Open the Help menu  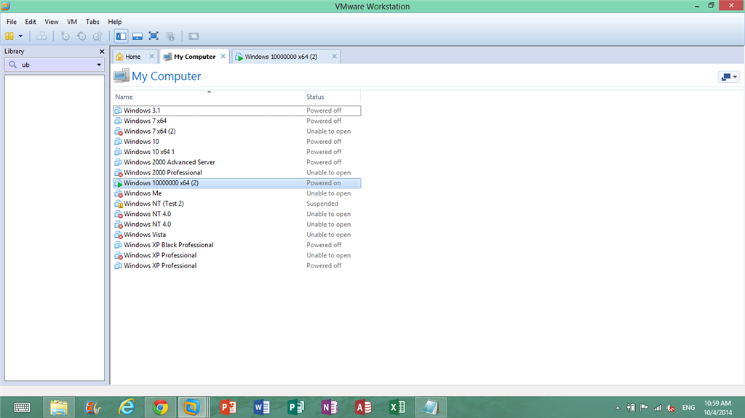point(114,22)
